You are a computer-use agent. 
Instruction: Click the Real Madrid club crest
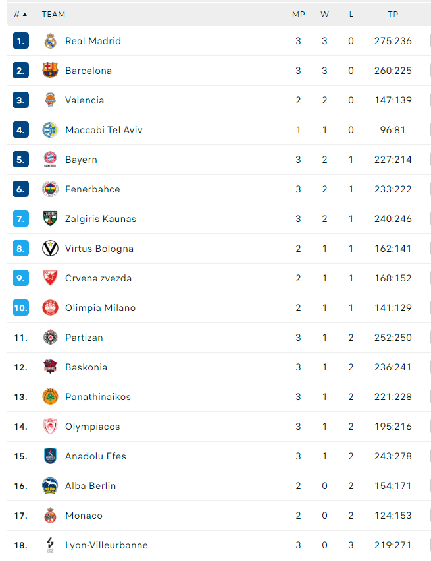pyautogui.click(x=50, y=41)
